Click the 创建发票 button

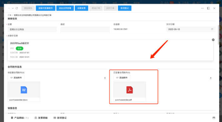point(82,8)
